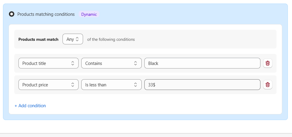This screenshot has width=292, height=137.
Task: Click the Dynamic badge
Action: click(89, 14)
